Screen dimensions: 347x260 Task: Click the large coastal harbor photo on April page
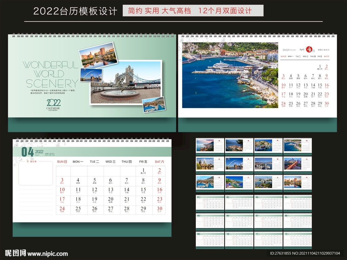point(230,75)
